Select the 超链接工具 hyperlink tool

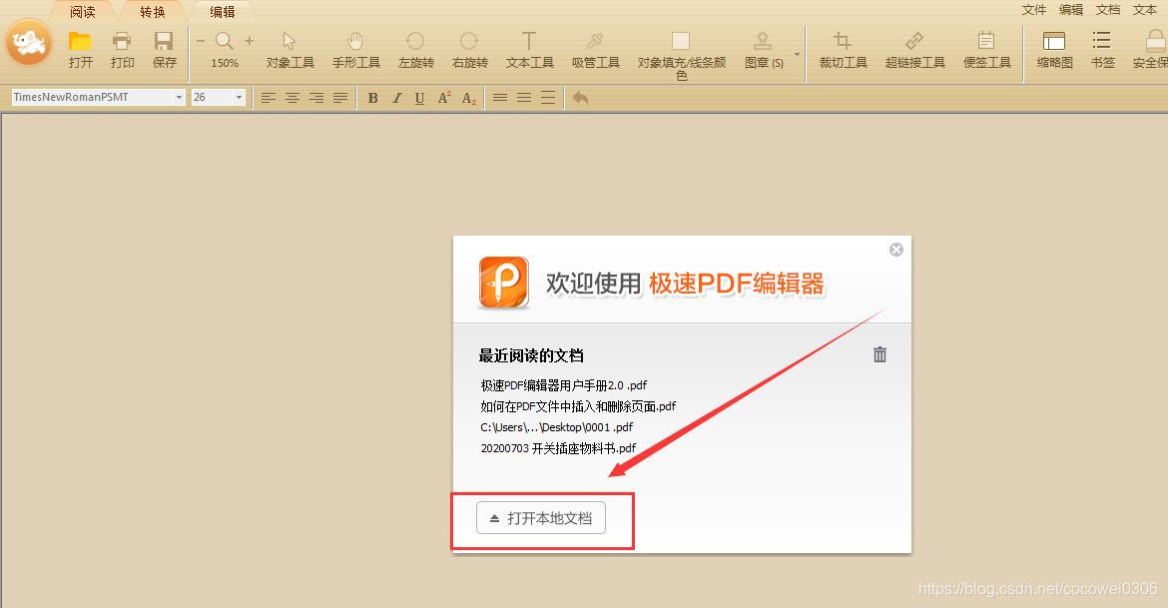pyautogui.click(x=914, y=49)
